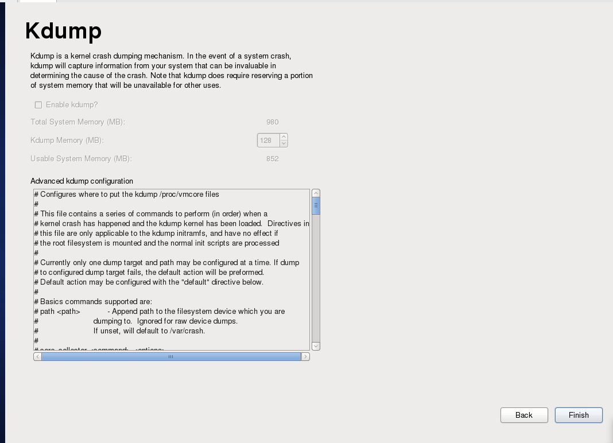The height and width of the screenshot is (443, 613).
Task: Click line '# Configures where to put the kdump /proc/vmcore files'
Action: (x=127, y=195)
